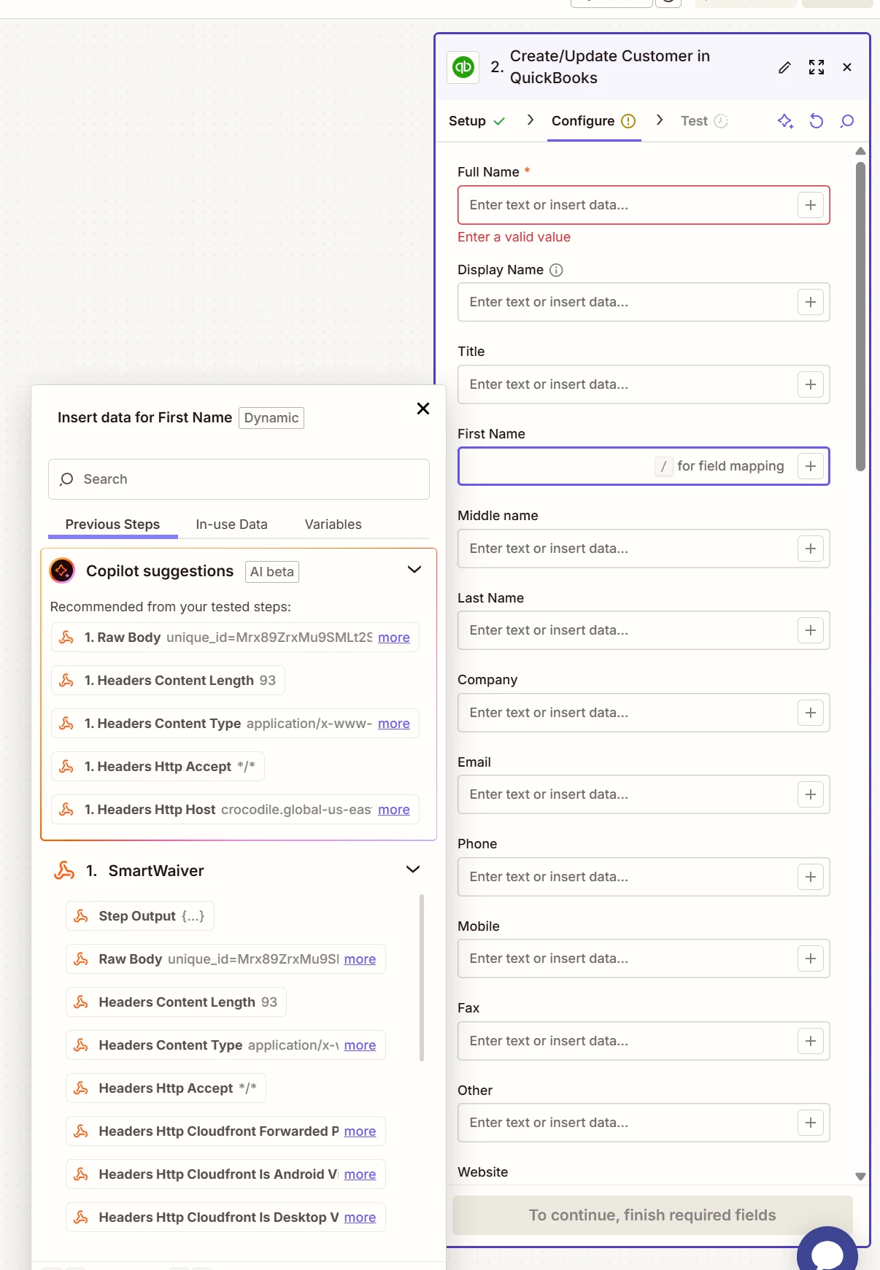Image resolution: width=880 pixels, height=1270 pixels.
Task: Click more link on SmartWaiver Raw Body
Action: (x=360, y=959)
